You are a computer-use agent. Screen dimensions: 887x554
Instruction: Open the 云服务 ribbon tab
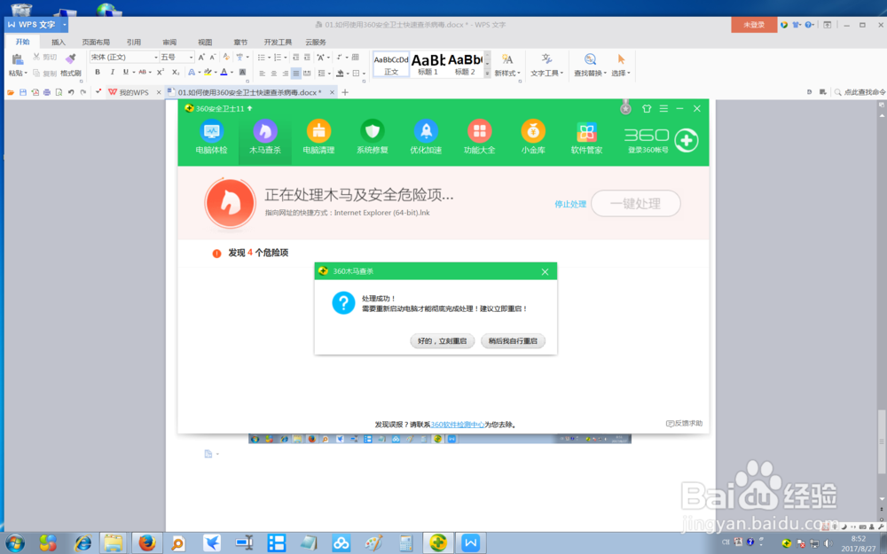click(x=316, y=42)
